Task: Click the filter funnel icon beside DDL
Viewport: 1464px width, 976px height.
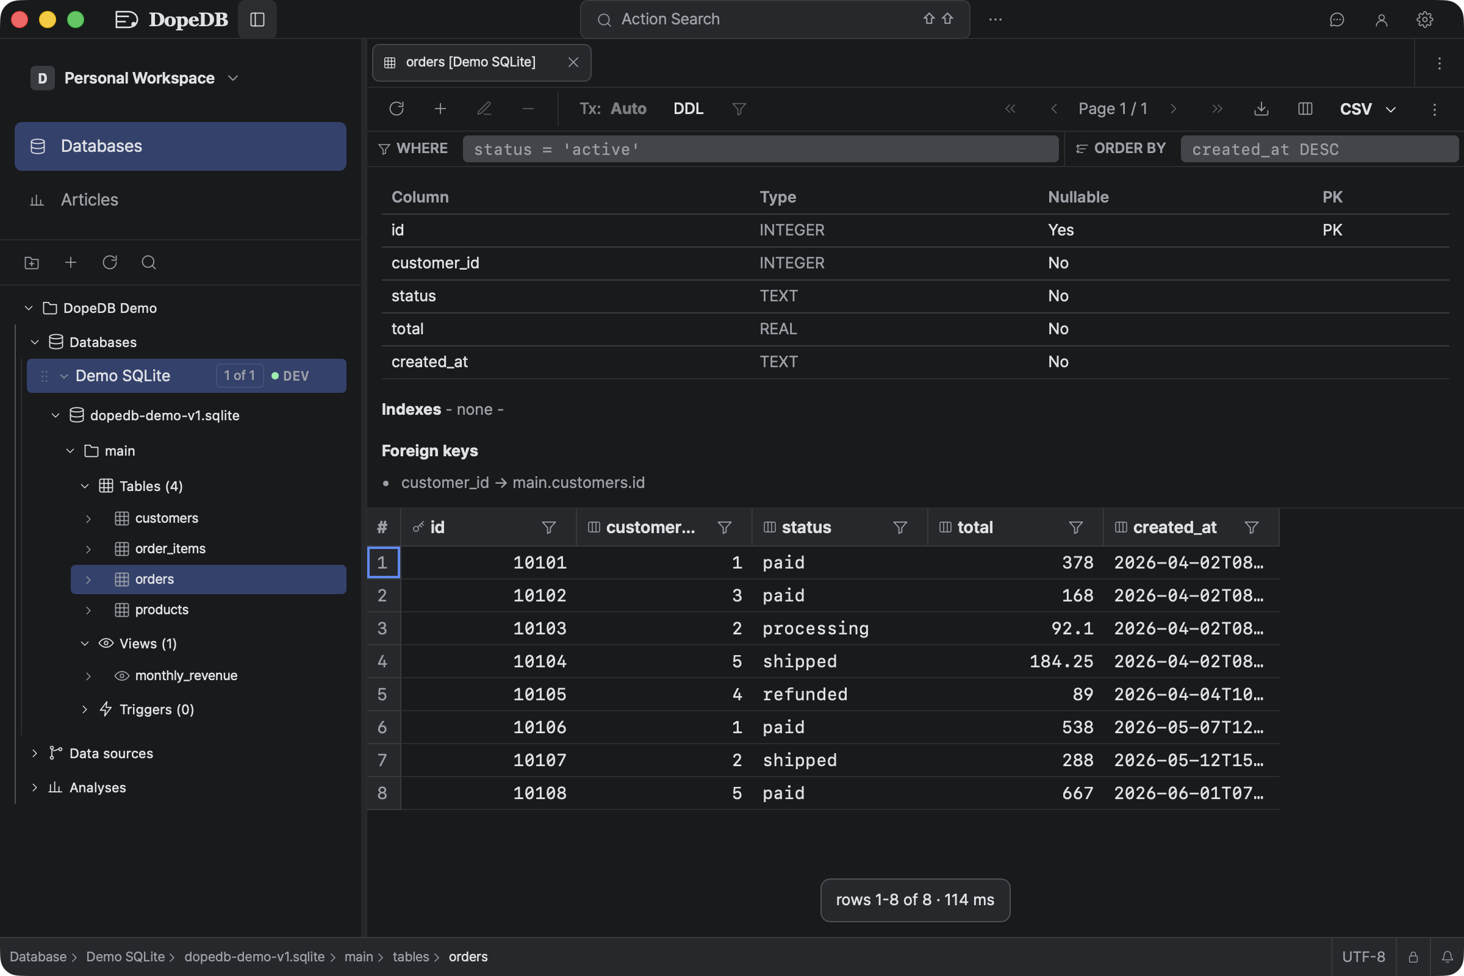Action: click(739, 109)
